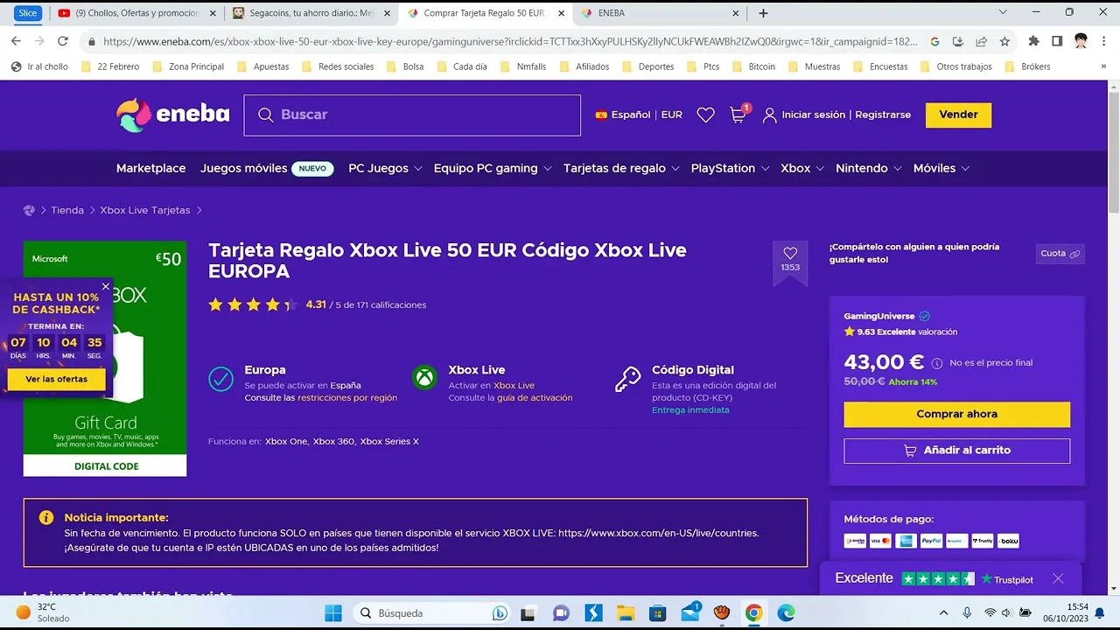Click the home icon in breadcrumb
1120x630 pixels.
point(29,210)
